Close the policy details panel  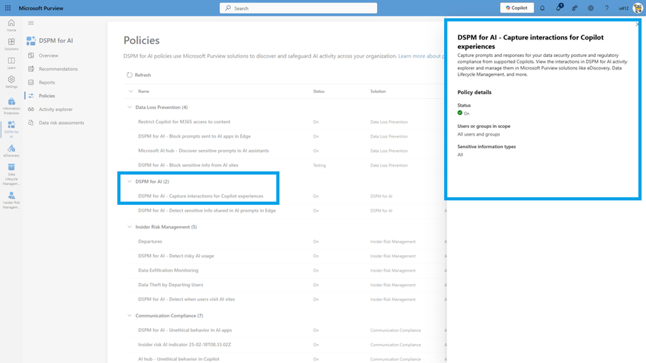coord(637,25)
